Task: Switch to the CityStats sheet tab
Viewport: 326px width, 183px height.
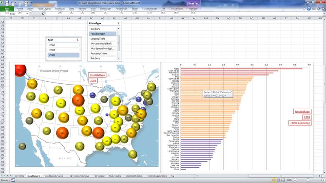Action: pos(19,176)
